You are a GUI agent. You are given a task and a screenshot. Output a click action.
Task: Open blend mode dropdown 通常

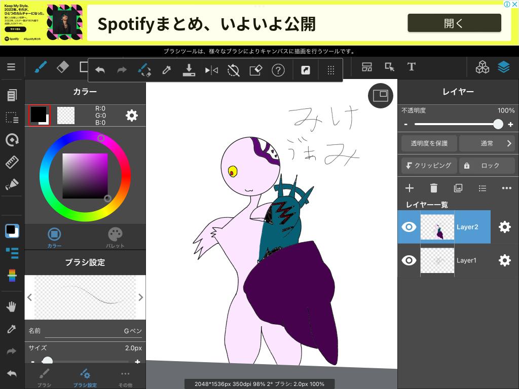pyautogui.click(x=487, y=143)
